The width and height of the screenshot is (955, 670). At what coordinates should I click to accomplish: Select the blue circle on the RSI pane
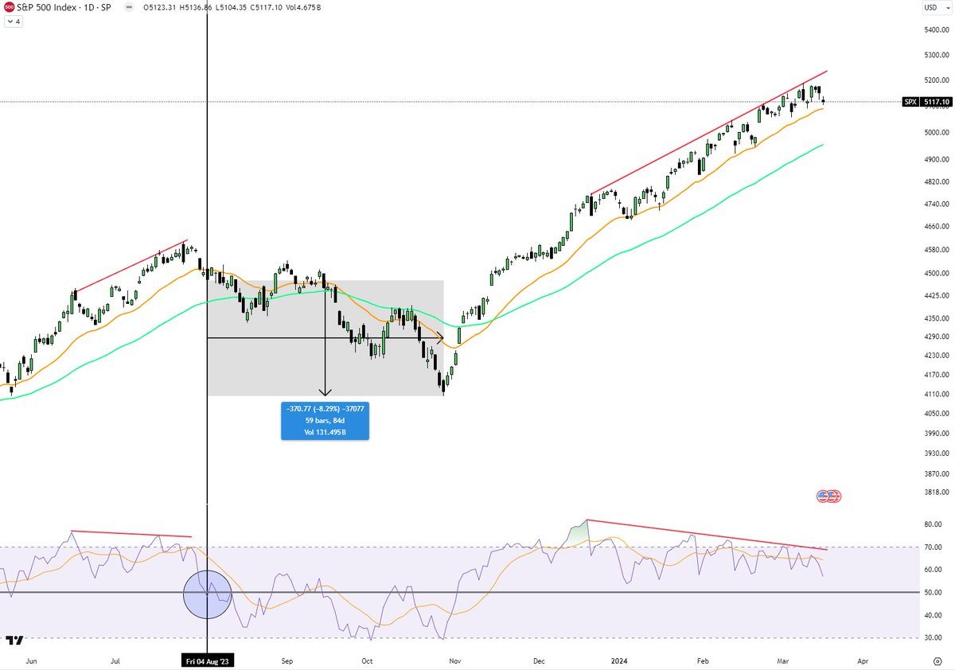(x=207, y=594)
